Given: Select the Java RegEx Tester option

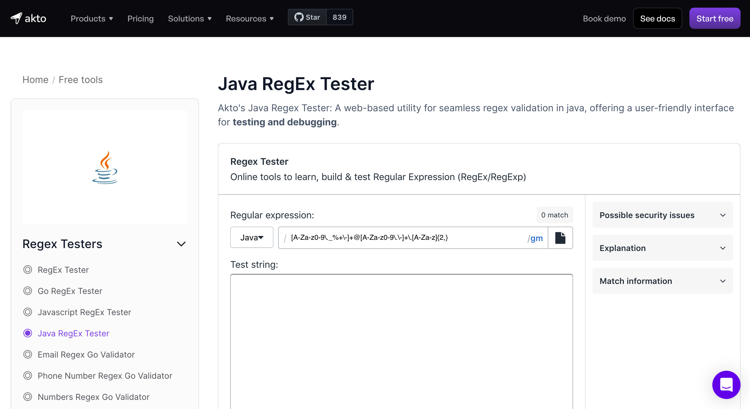Looking at the screenshot, I should click(x=66, y=333).
